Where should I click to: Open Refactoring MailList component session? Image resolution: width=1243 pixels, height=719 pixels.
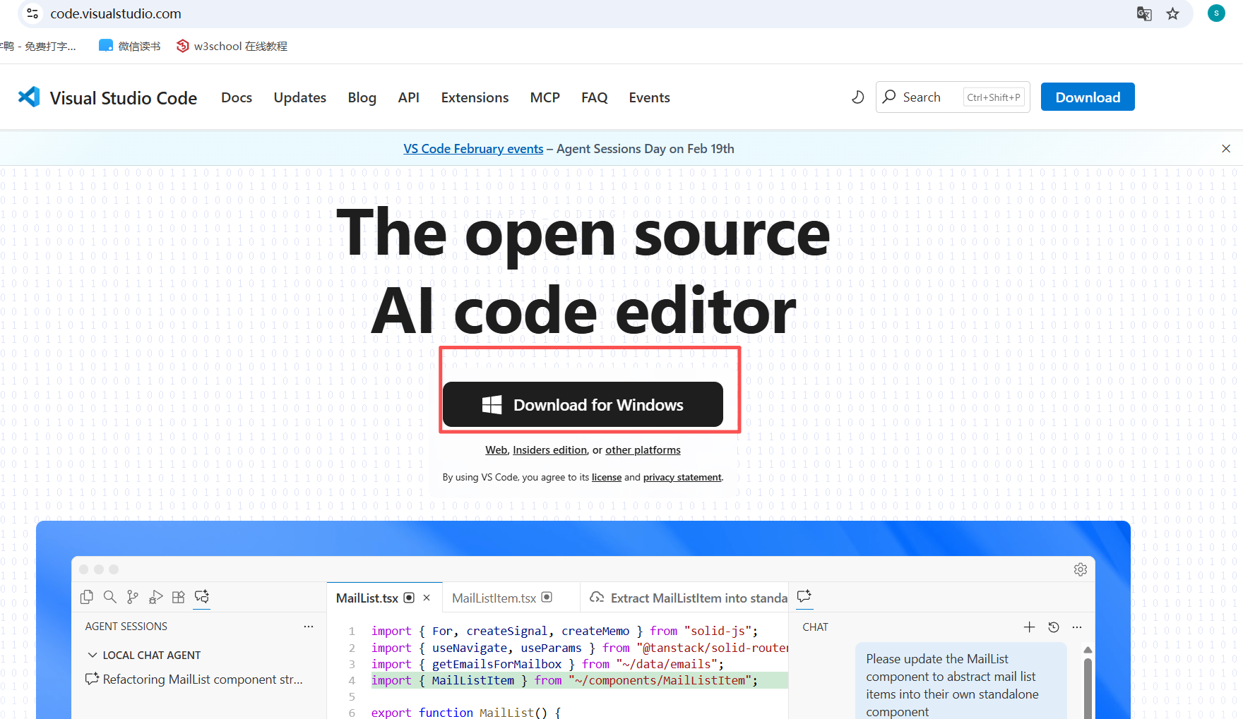pyautogui.click(x=194, y=679)
